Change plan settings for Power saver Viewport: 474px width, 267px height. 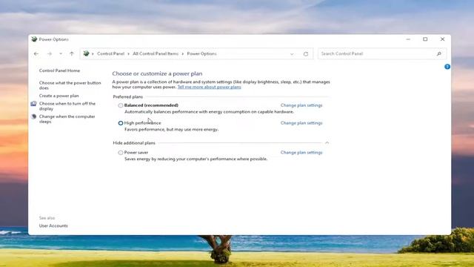pyautogui.click(x=301, y=152)
